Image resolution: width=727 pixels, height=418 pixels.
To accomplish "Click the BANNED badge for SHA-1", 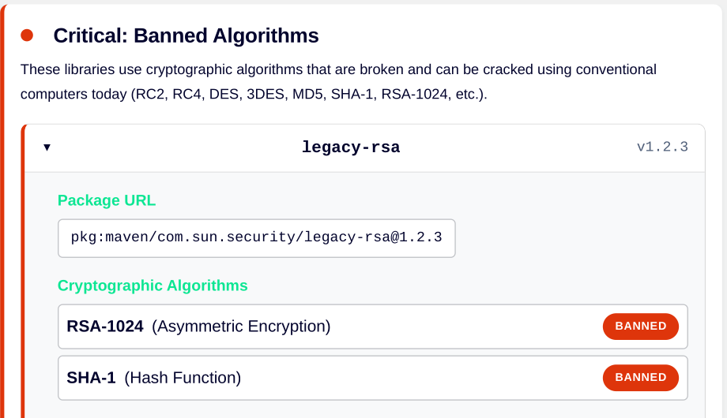I will tap(640, 378).
